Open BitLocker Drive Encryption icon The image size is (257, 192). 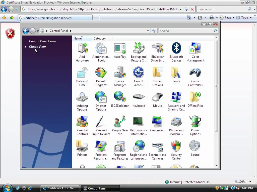coord(157,52)
